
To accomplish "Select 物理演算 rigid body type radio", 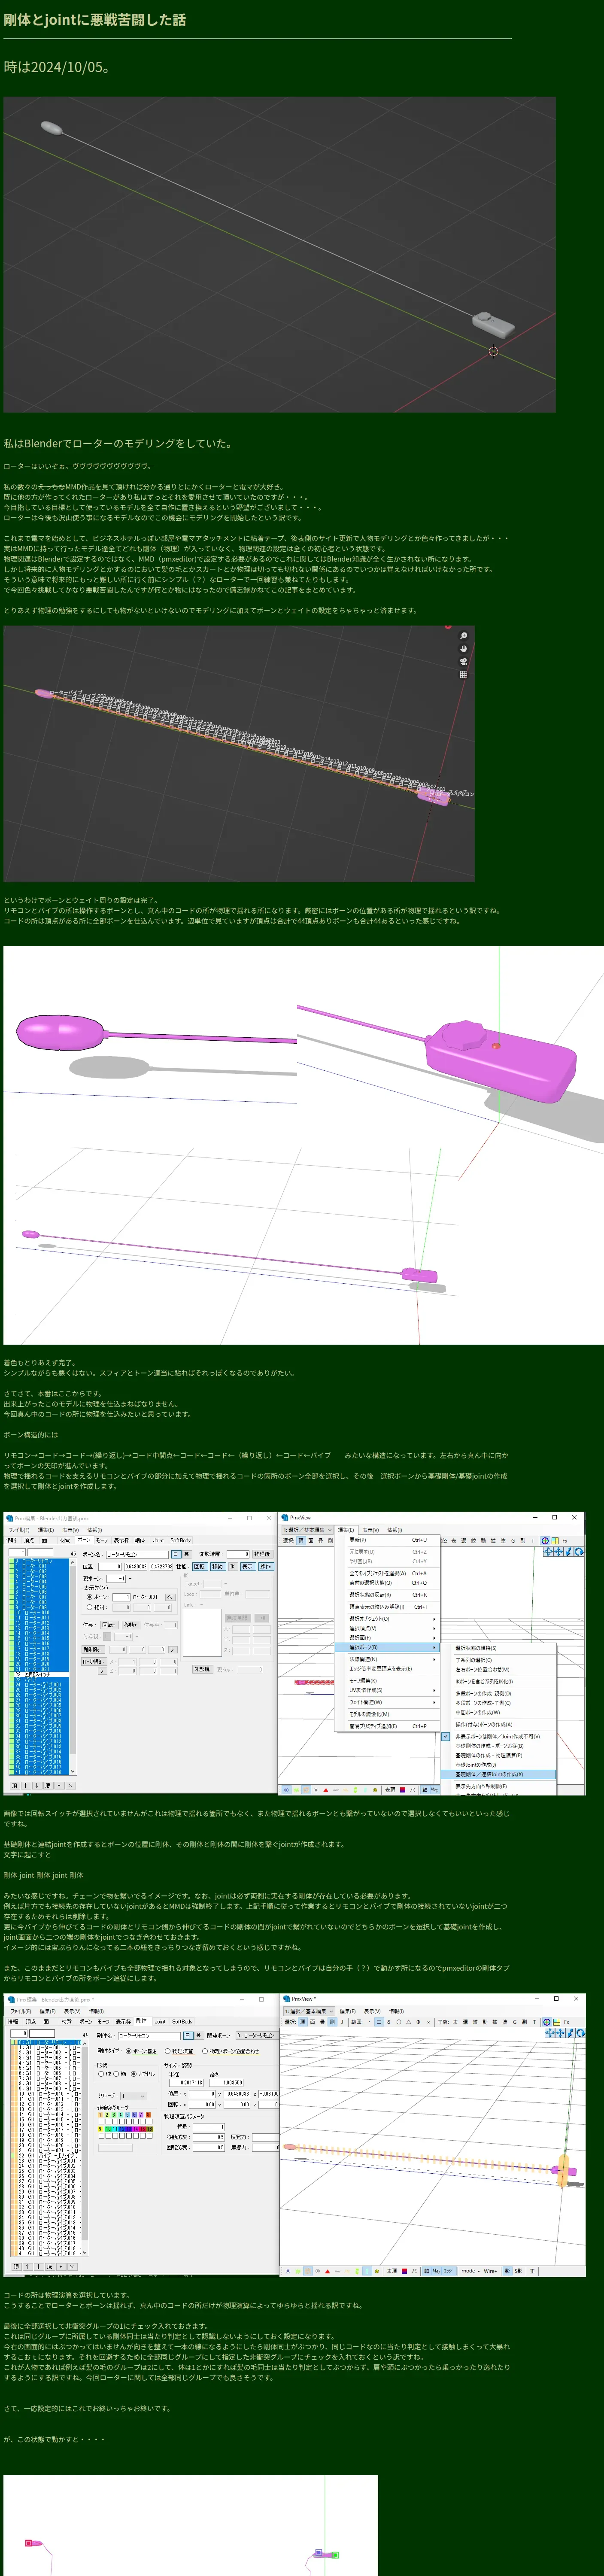I will (167, 2051).
